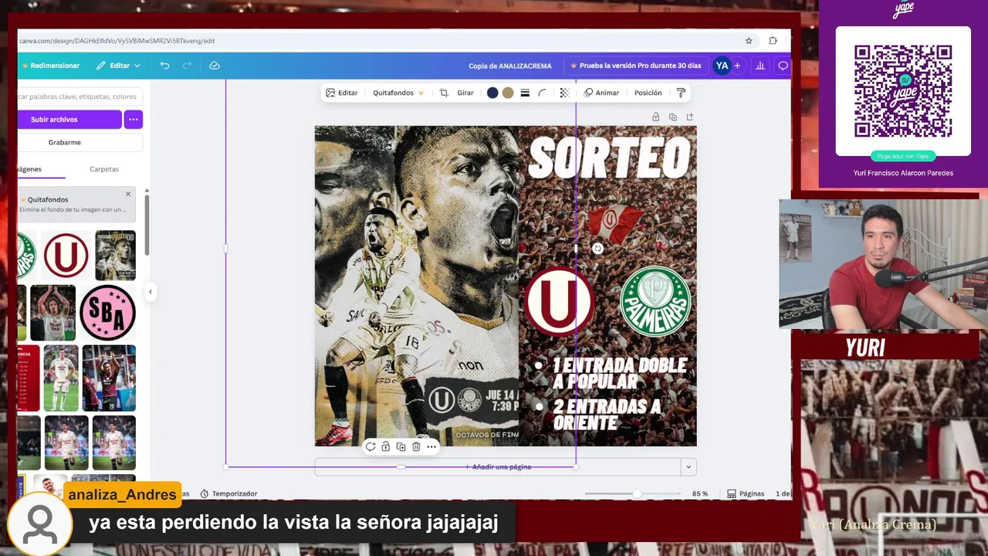Select the Universitario U logo thumbnail
Screen dimensions: 988x556
[x=66, y=255]
